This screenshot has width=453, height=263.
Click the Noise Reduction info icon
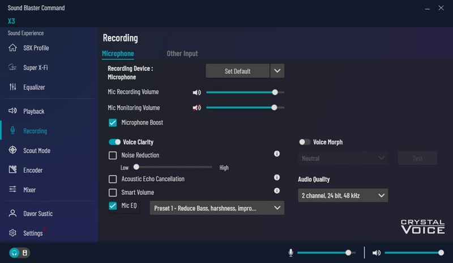pos(277,154)
